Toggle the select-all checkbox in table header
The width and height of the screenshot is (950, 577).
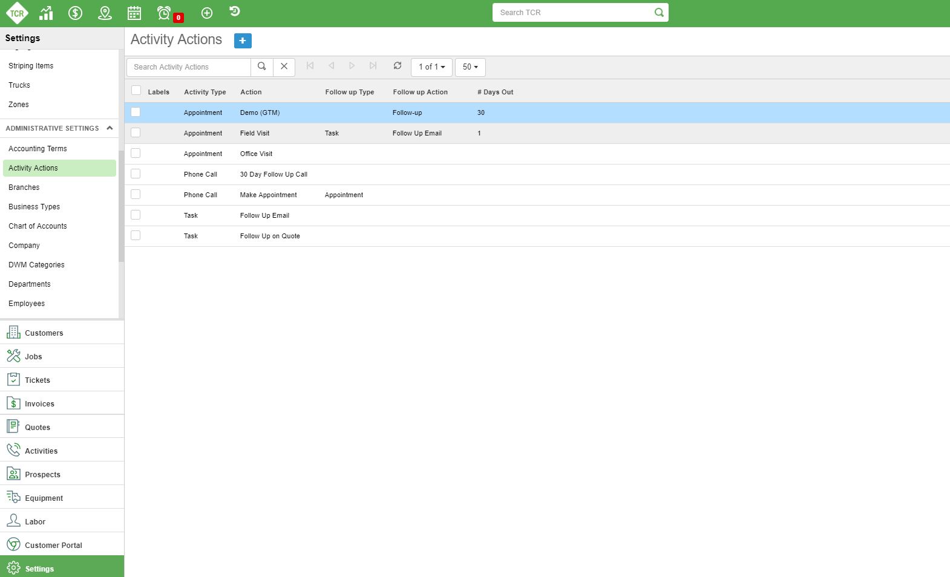136,91
